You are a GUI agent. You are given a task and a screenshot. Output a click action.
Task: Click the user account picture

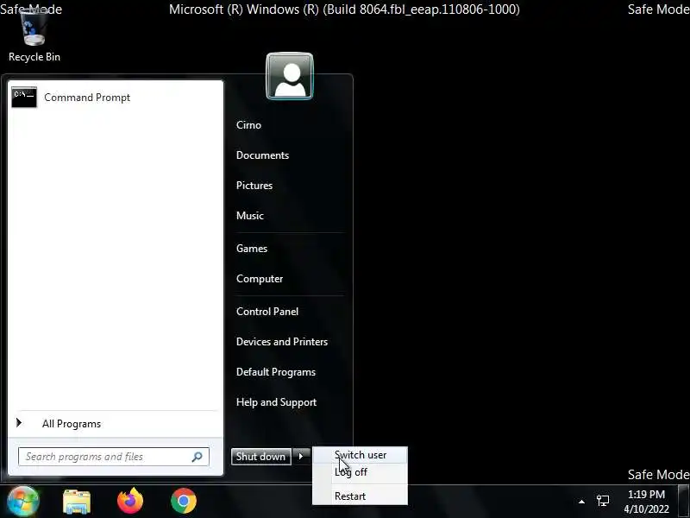(290, 76)
